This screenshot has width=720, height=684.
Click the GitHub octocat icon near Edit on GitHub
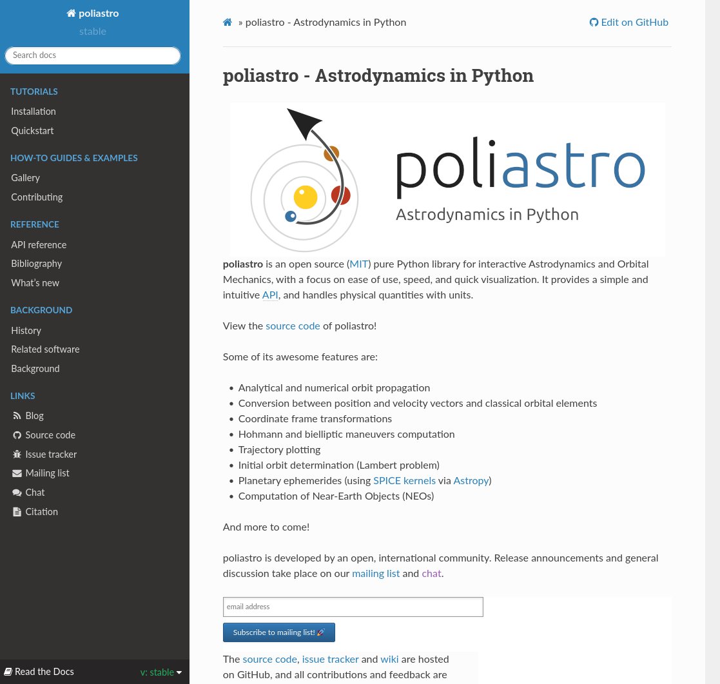point(594,23)
